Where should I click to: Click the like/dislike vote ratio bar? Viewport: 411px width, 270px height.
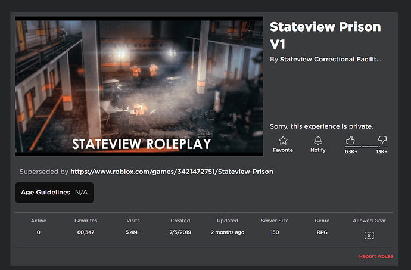366,147
